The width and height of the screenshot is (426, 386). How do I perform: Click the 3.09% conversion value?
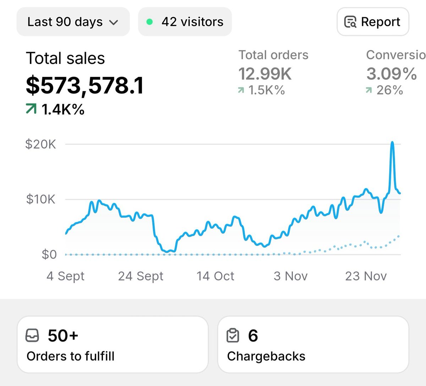coord(392,74)
